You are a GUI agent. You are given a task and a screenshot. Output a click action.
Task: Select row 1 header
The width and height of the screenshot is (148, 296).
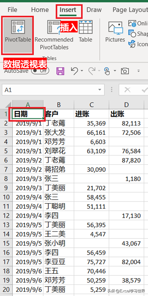6,114
